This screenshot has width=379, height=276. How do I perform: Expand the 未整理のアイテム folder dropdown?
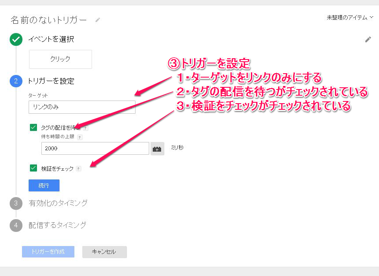point(350,18)
